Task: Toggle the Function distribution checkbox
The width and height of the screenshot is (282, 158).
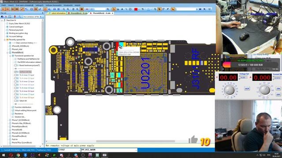Action: [13, 107]
